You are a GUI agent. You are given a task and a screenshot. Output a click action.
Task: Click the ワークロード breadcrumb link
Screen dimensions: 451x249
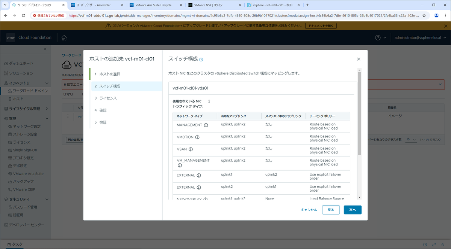(71, 55)
